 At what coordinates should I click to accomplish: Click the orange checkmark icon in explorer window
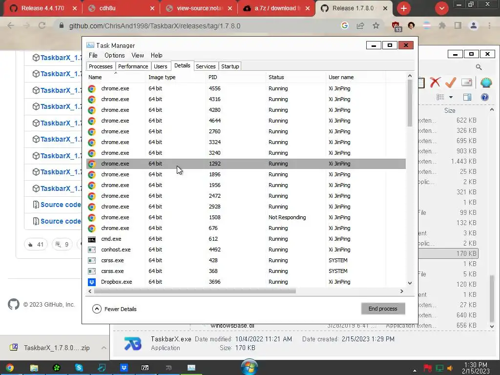[451, 82]
